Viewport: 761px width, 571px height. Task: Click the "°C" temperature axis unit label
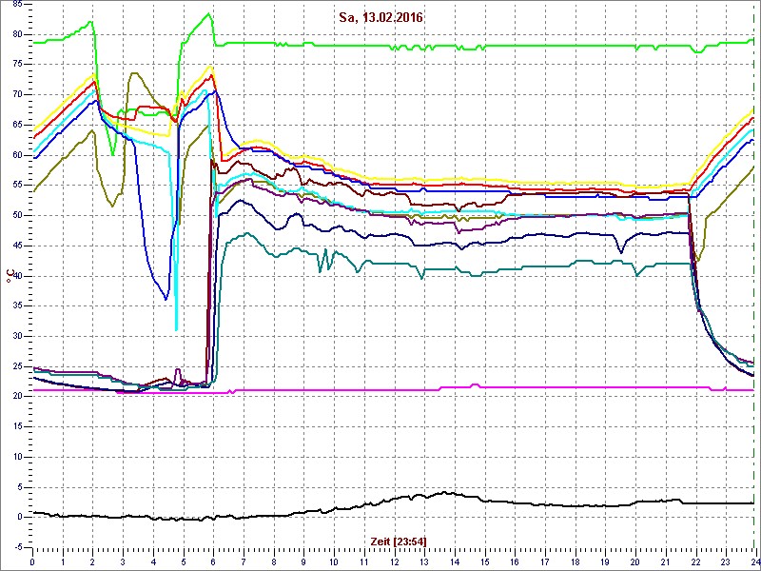tap(10, 276)
